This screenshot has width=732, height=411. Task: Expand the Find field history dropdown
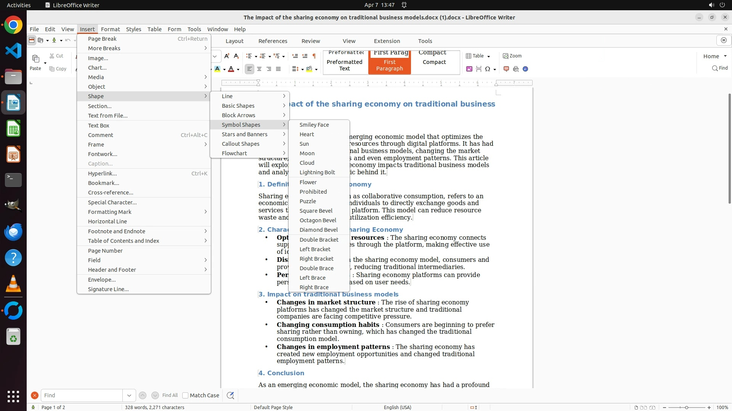pos(129,395)
